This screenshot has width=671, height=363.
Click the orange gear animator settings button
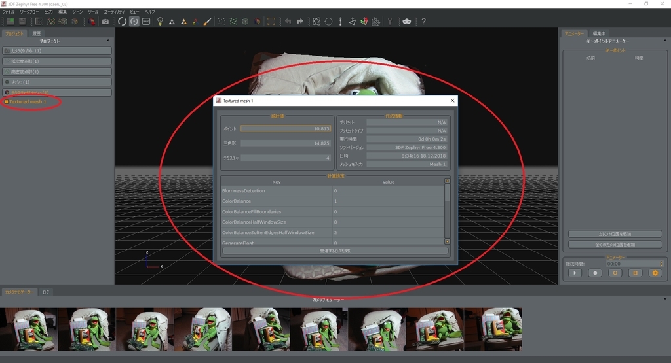pyautogui.click(x=655, y=273)
